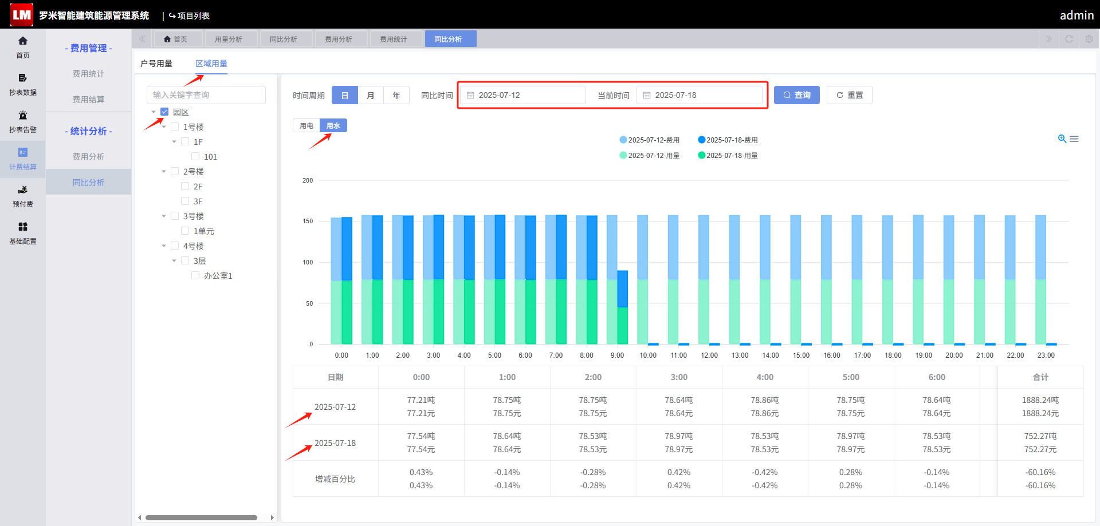
Task: Click the chart zoom magnifier icon
Action: pos(1062,139)
